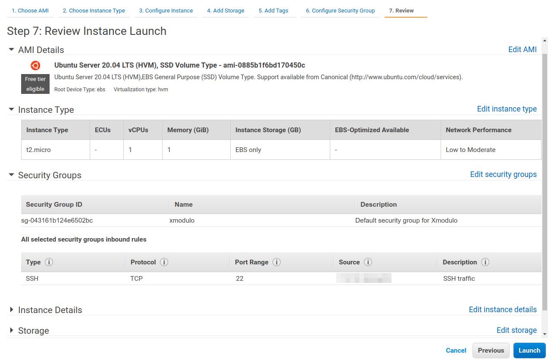Click the Cancel link
This screenshot has width=551, height=363.
coord(456,351)
